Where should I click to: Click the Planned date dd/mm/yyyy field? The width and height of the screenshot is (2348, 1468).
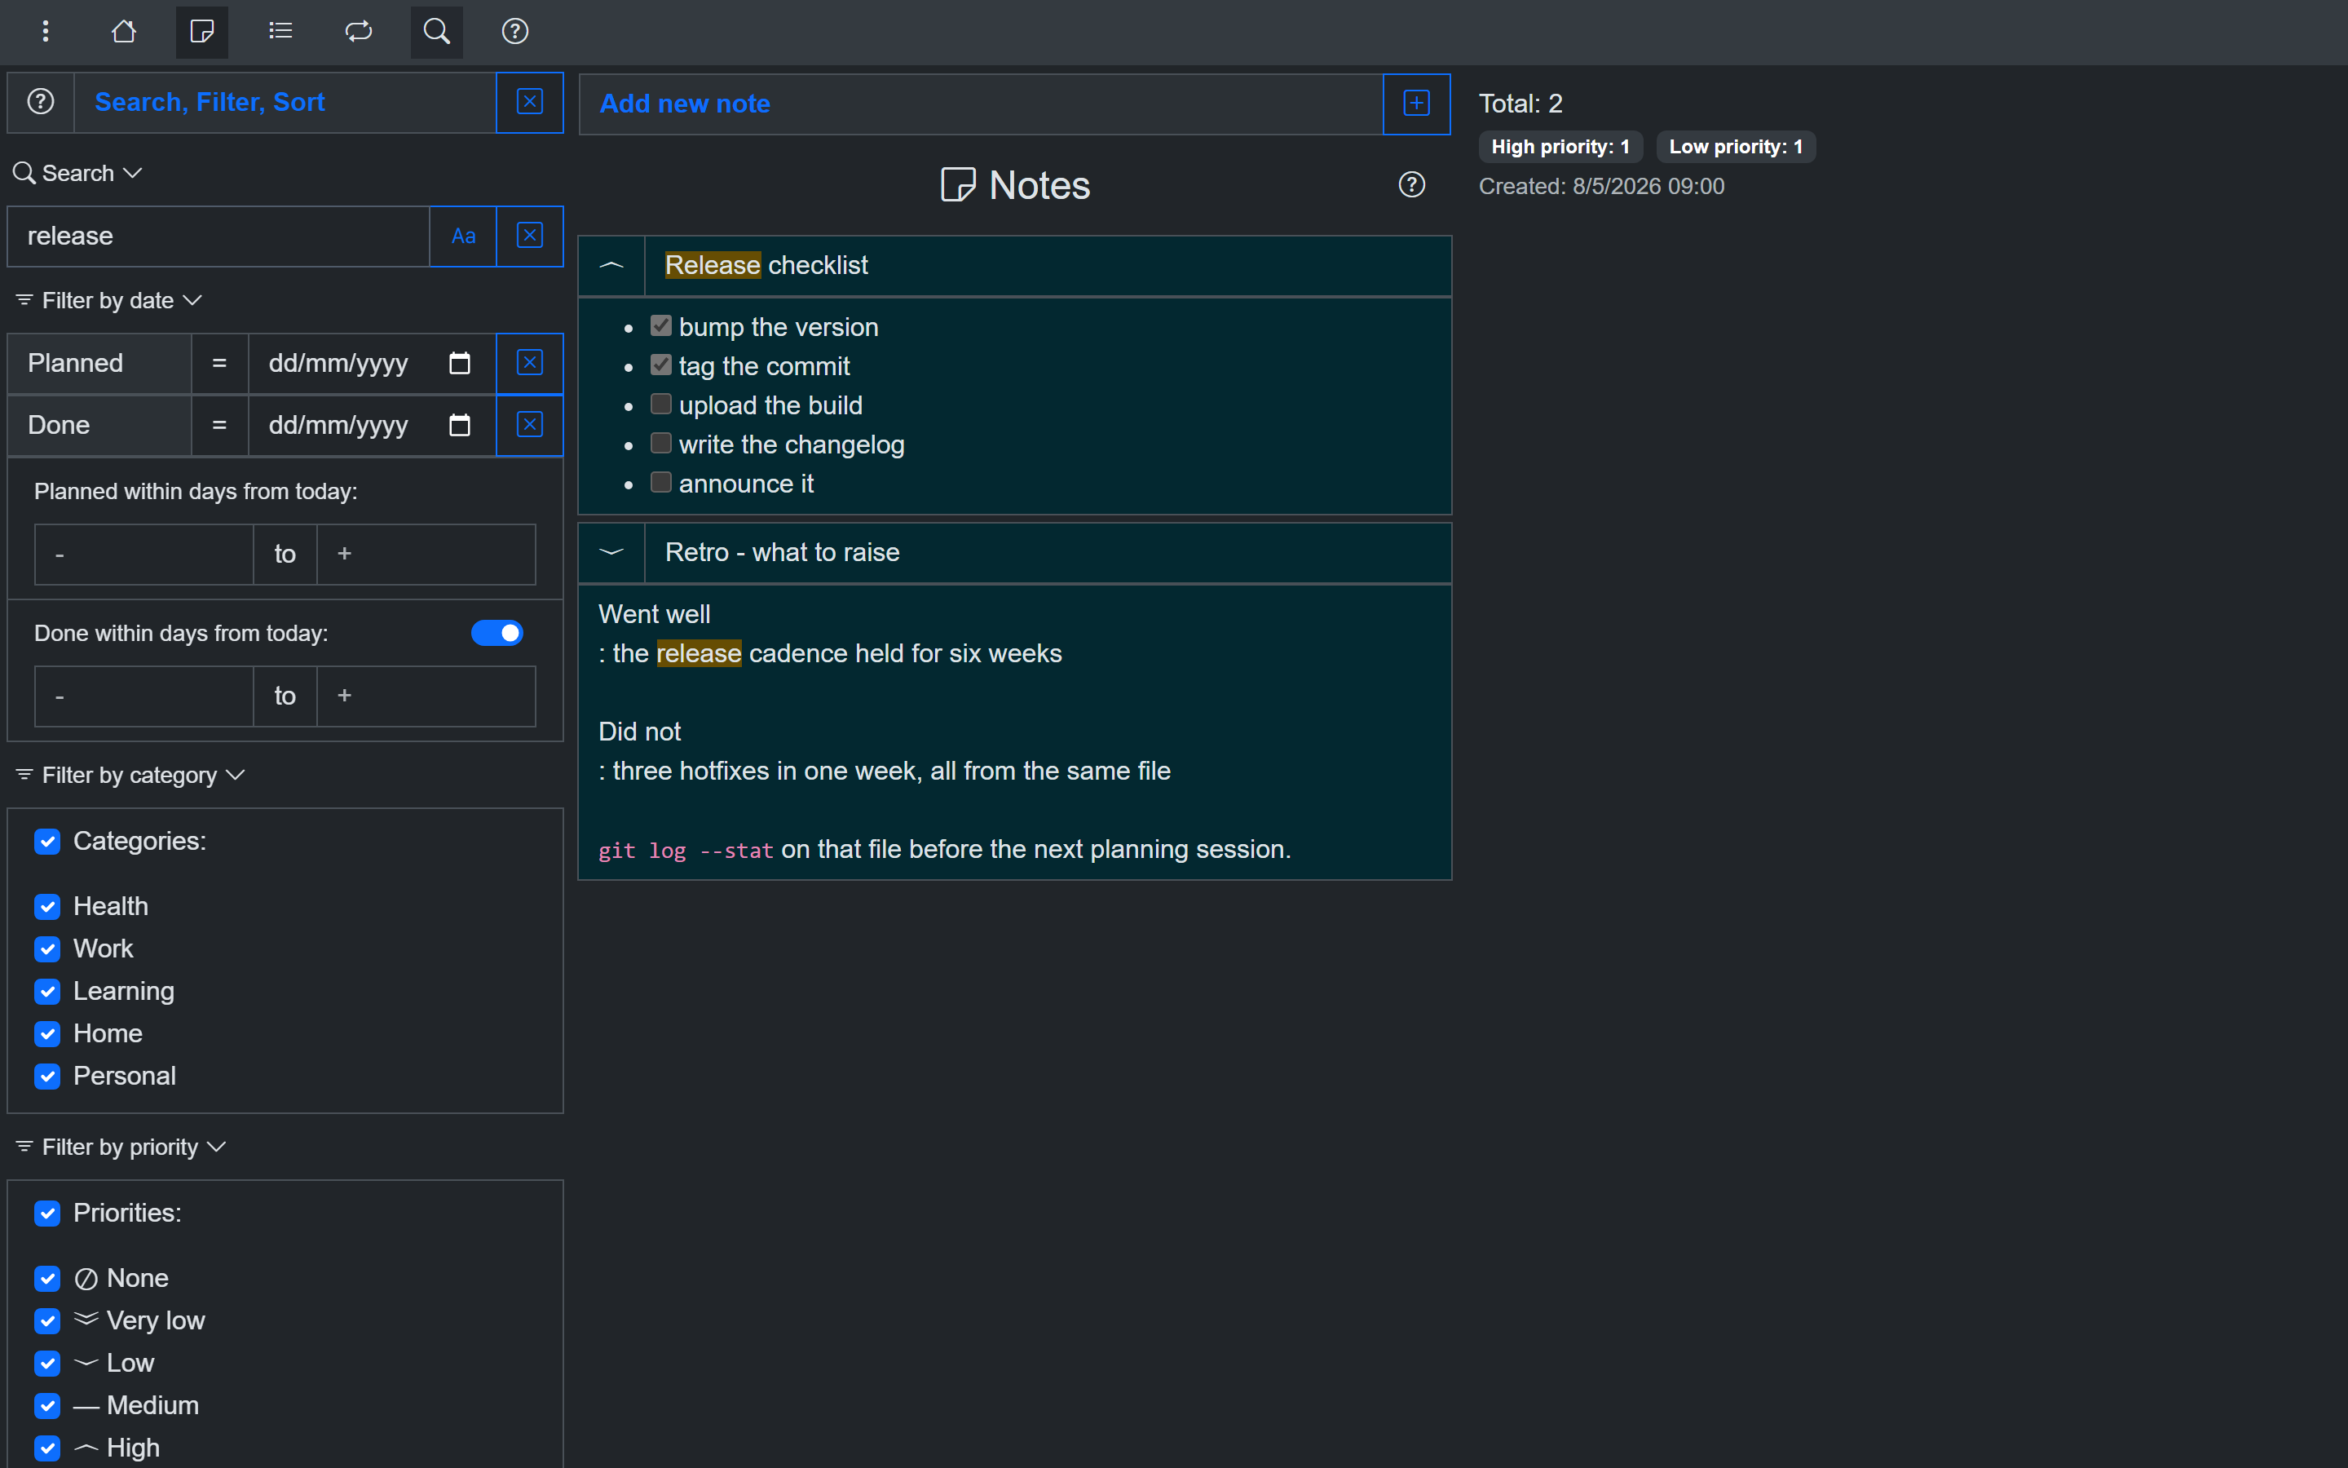(373, 363)
